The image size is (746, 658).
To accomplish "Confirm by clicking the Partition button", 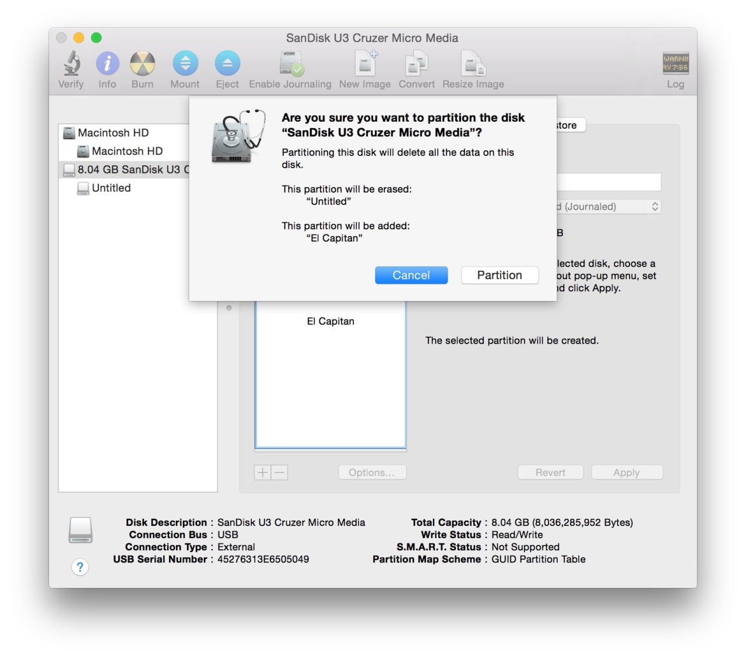I will 499,275.
